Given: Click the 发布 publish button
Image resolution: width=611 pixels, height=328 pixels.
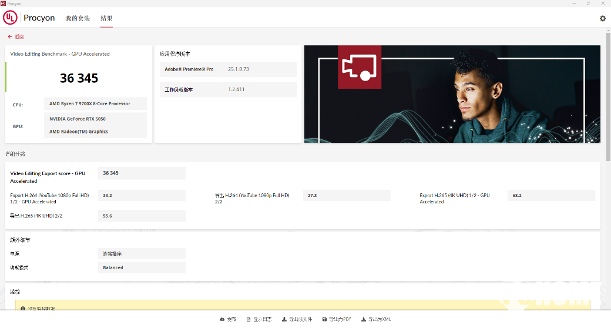Looking at the screenshot, I should (228, 319).
